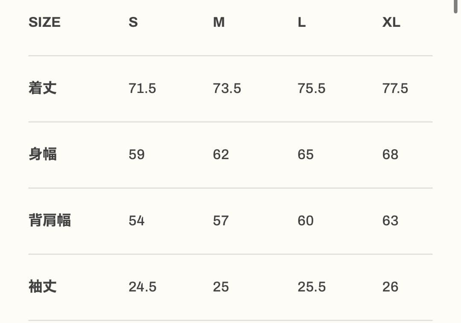
Task: Select the 背肩幅 row label
Action: click(50, 221)
